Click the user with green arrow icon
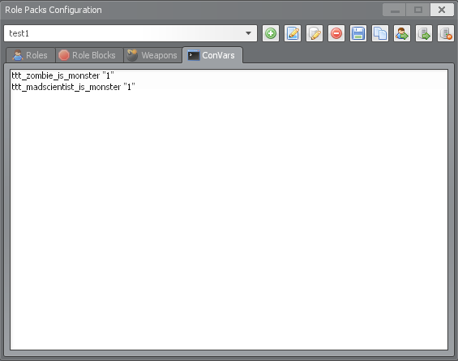458x361 pixels. click(402, 33)
